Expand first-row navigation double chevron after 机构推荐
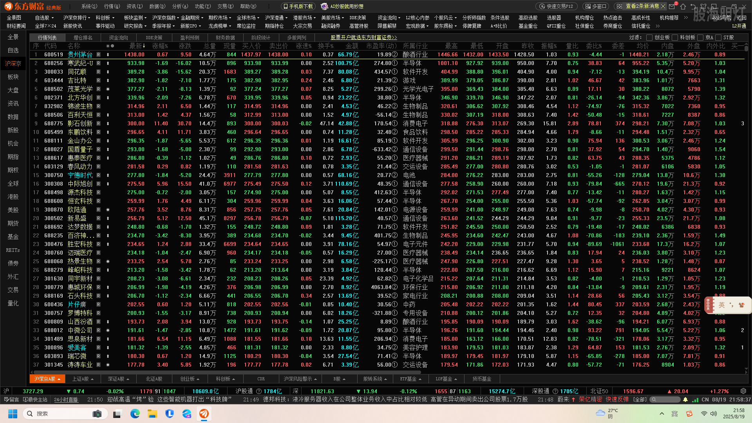The height and width of the screenshot is (423, 752). coord(686,18)
